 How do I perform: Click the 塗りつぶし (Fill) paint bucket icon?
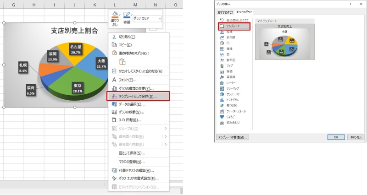115,16
